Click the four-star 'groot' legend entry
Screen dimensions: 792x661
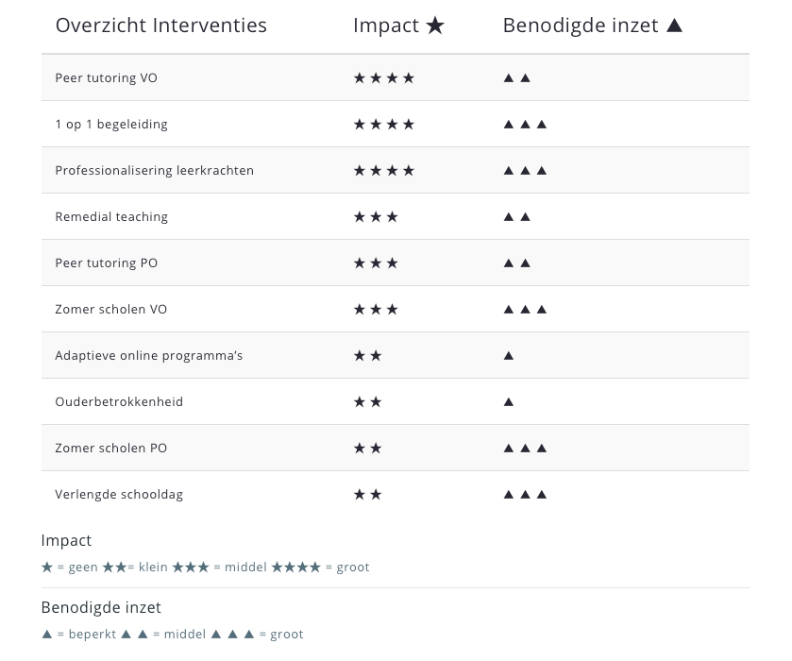[320, 567]
